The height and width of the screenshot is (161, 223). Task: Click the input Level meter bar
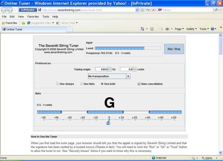(128, 48)
